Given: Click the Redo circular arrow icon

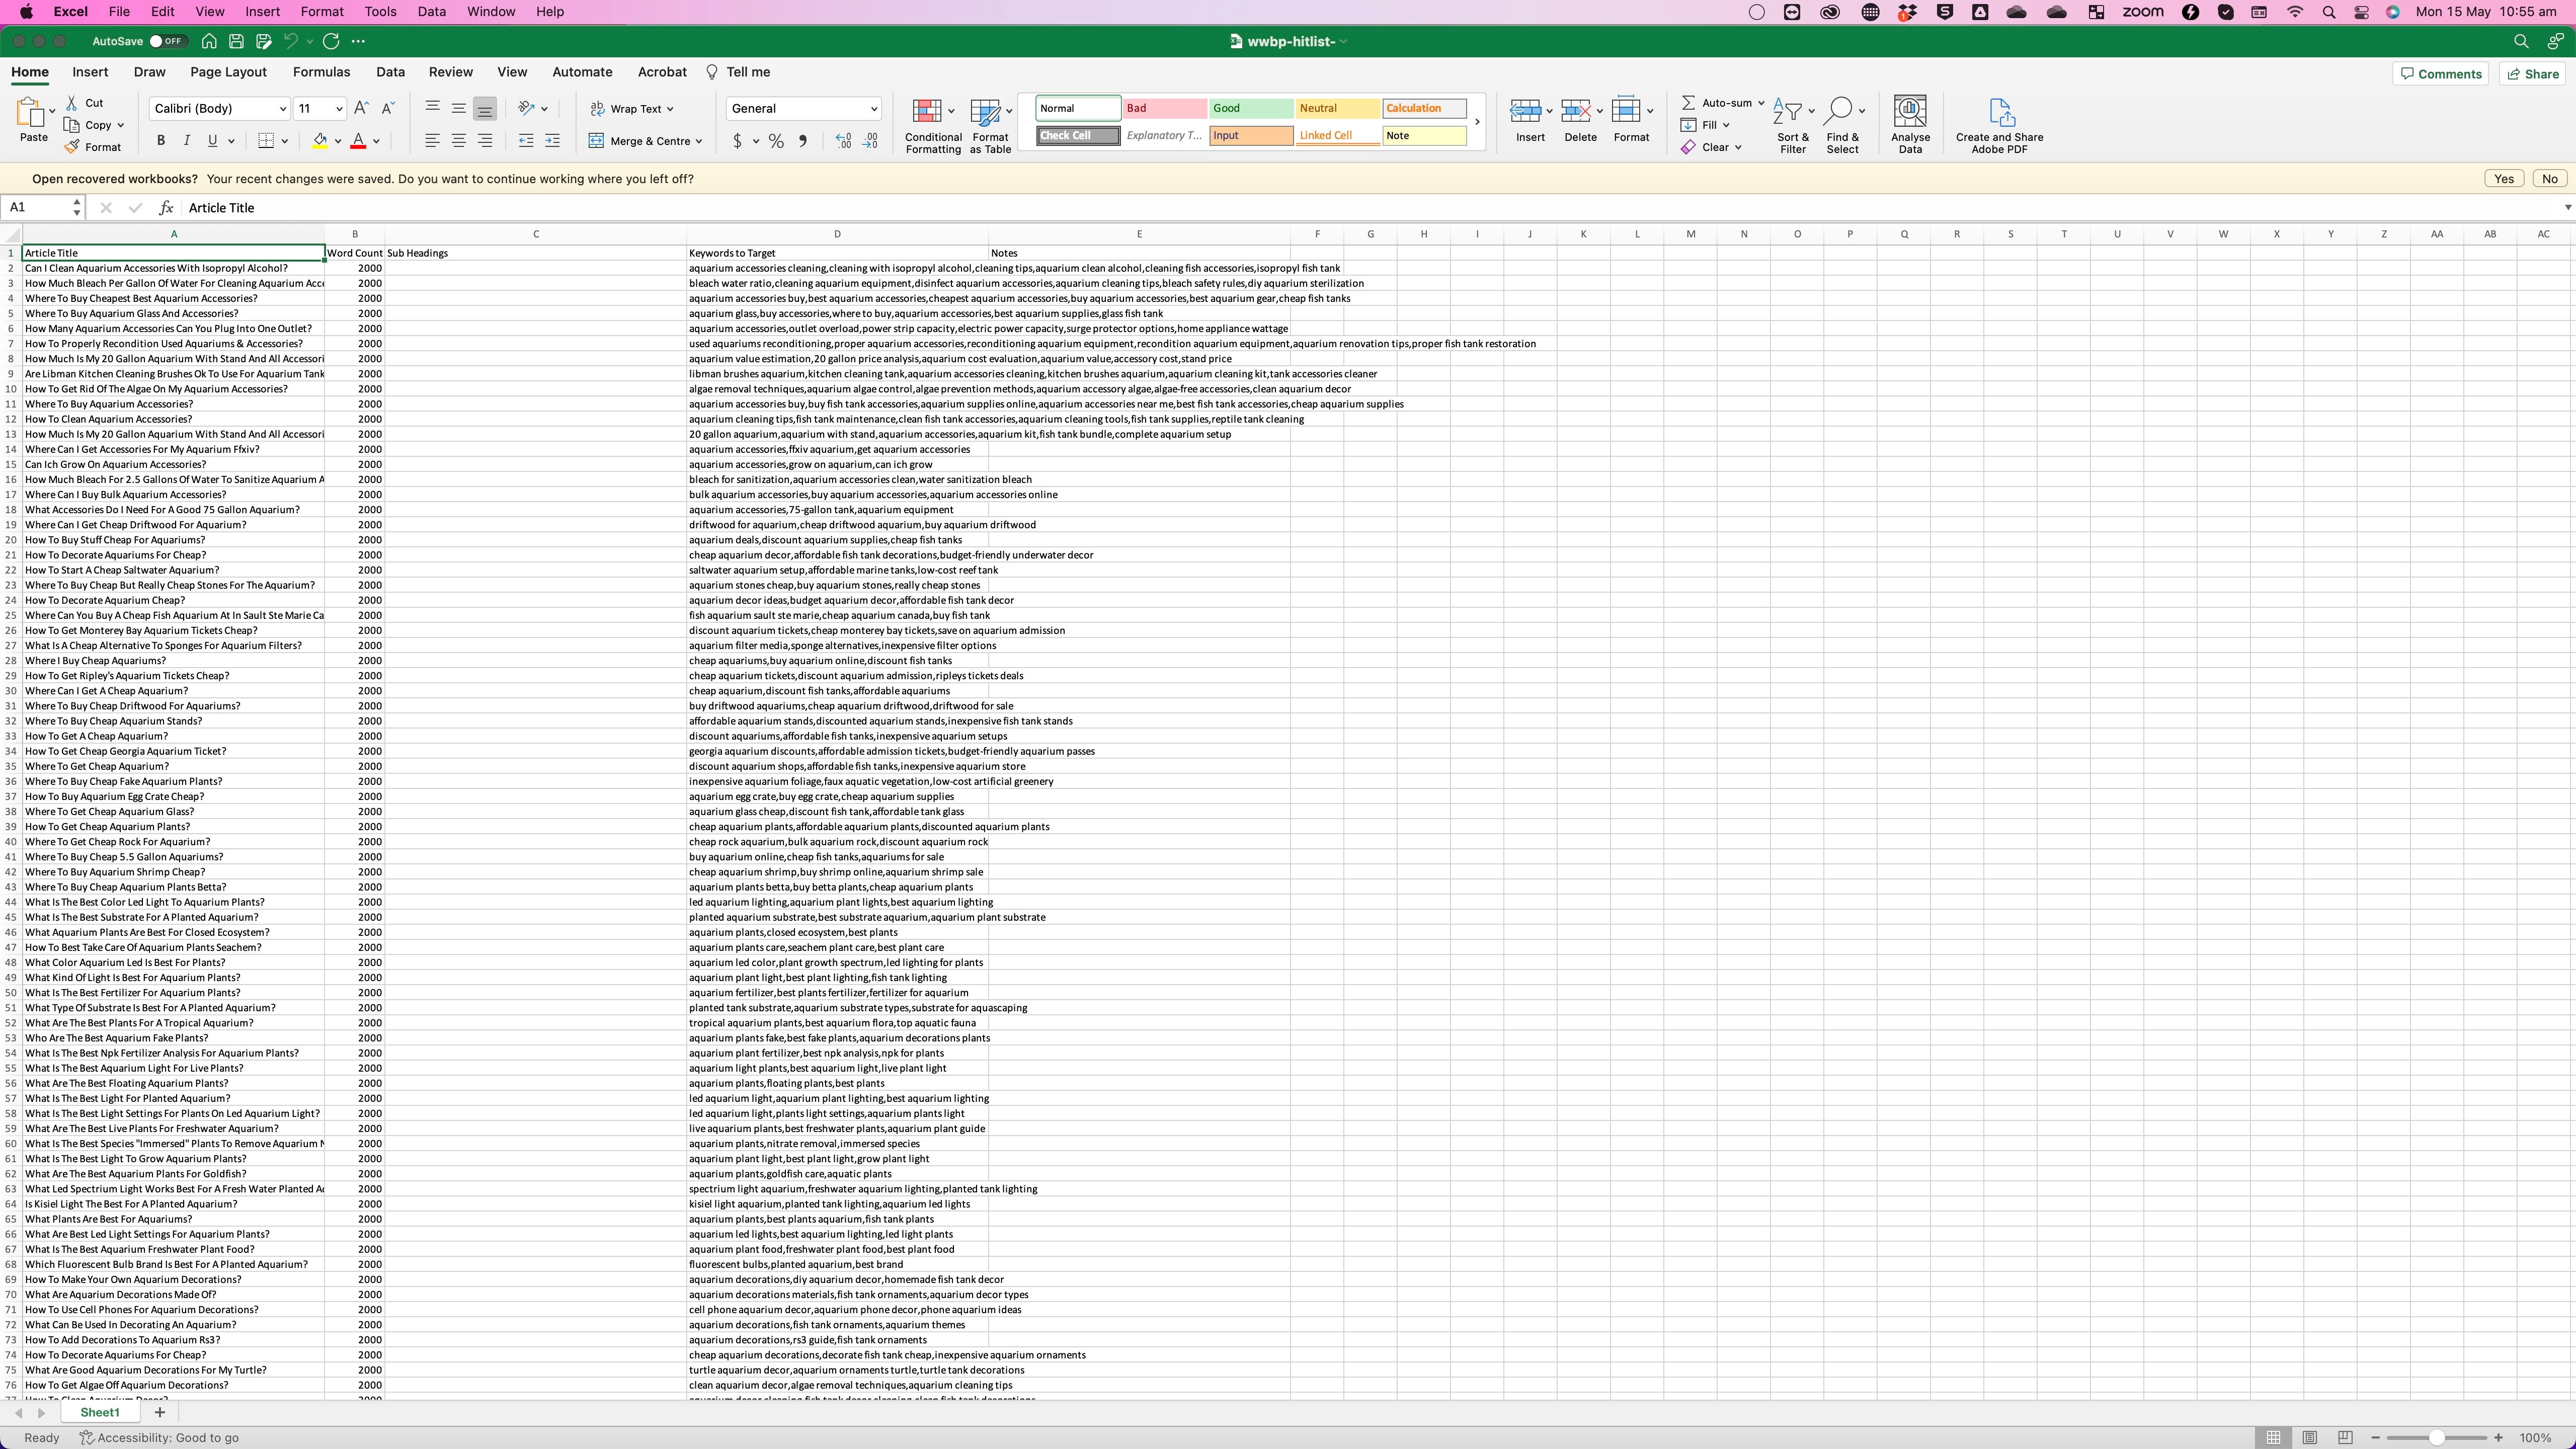Looking at the screenshot, I should coord(331,41).
